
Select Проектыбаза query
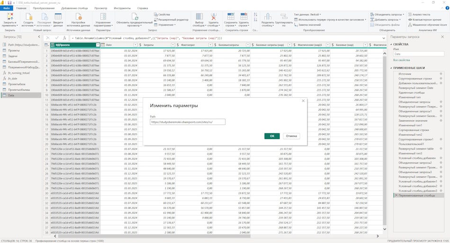(x=17, y=84)
